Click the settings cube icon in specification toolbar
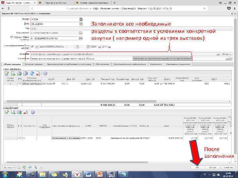238x178 pixels. [33, 112]
